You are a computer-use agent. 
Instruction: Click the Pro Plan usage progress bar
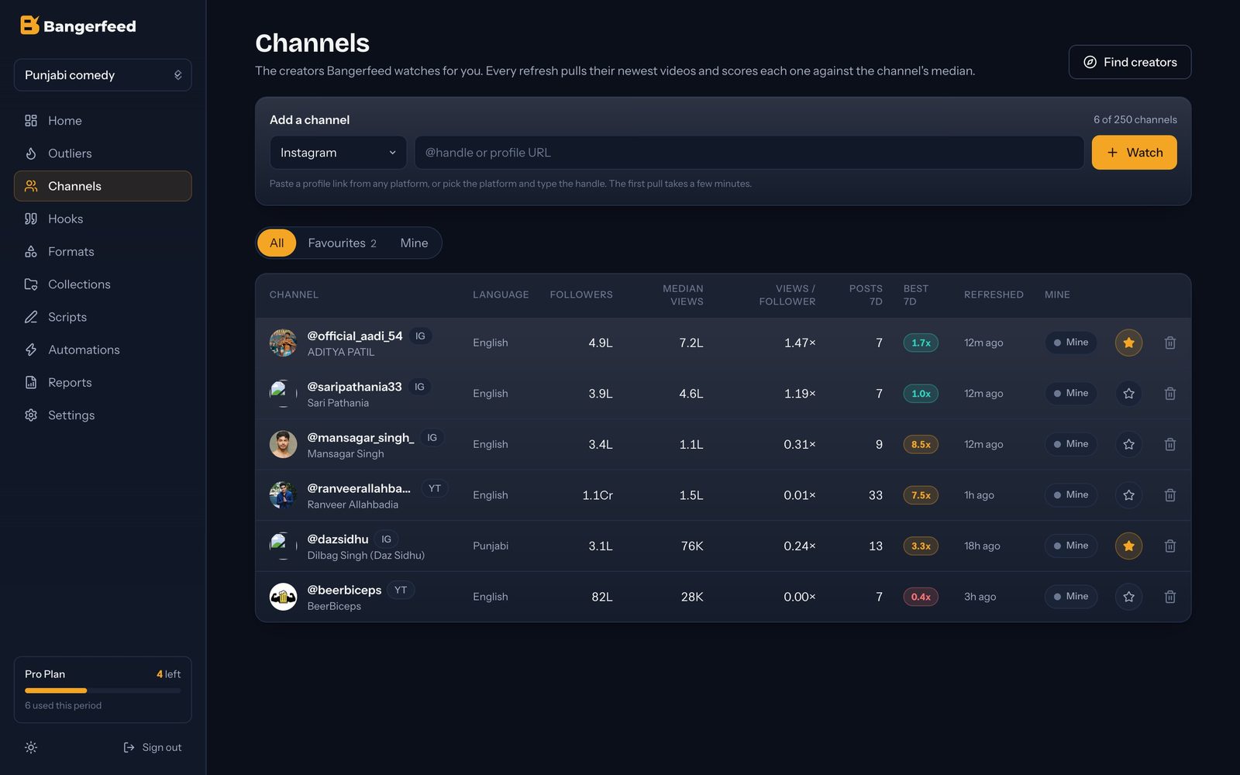(102, 691)
